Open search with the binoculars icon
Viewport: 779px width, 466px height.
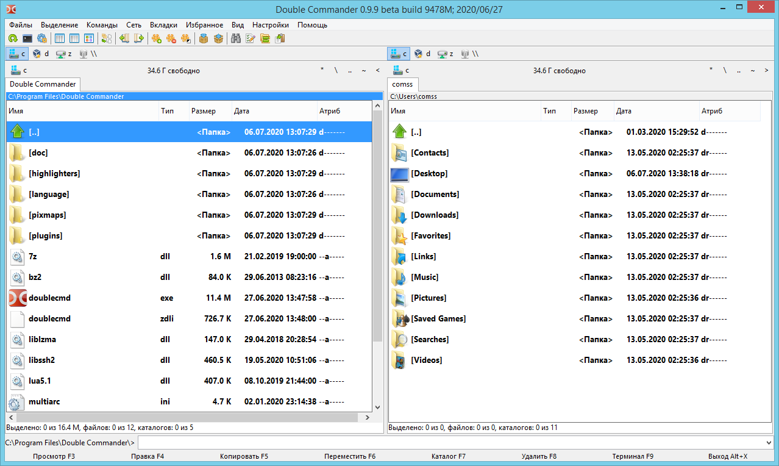pyautogui.click(x=236, y=38)
